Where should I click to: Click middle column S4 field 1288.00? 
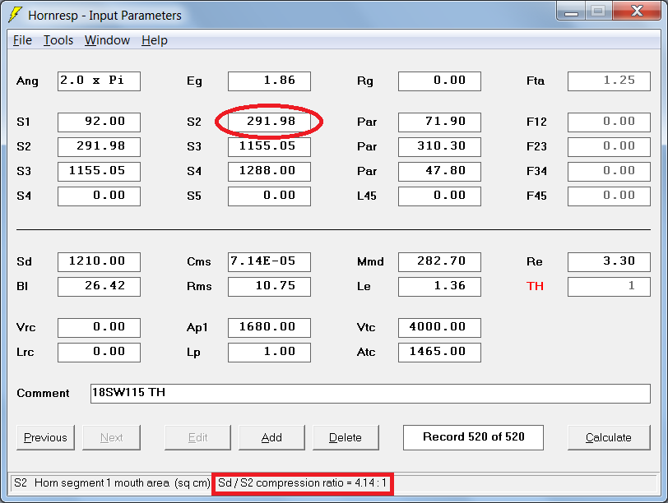click(x=269, y=172)
